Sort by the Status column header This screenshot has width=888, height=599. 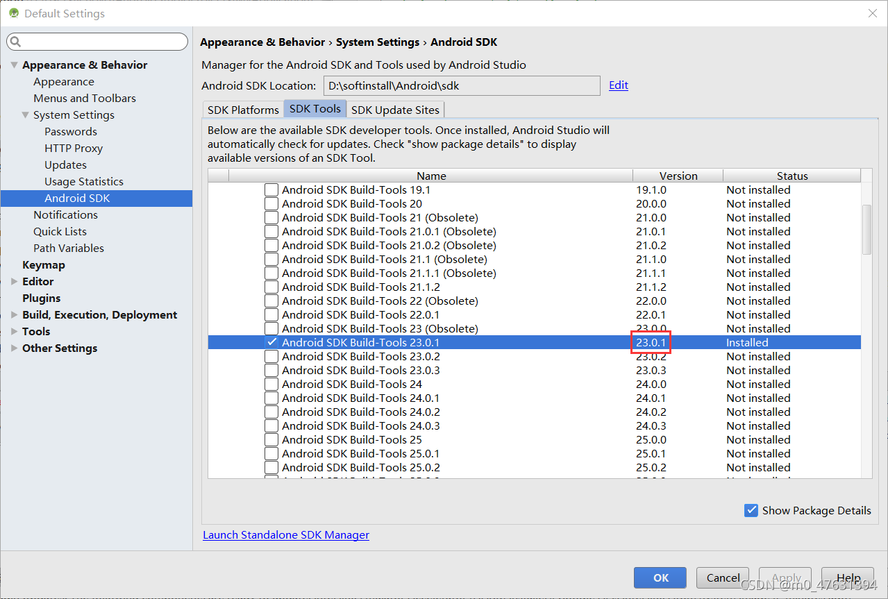click(x=792, y=176)
